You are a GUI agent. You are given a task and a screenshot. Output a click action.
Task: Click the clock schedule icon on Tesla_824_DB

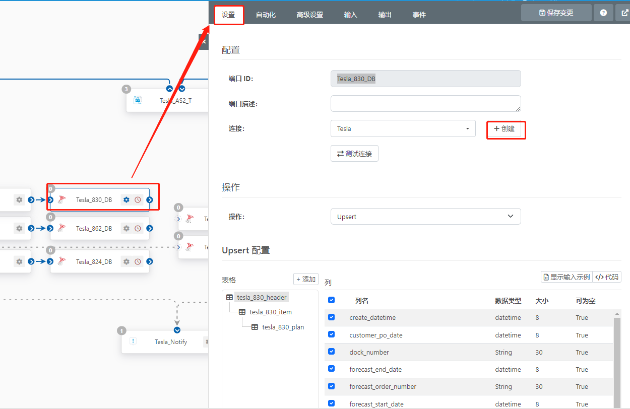(x=138, y=261)
